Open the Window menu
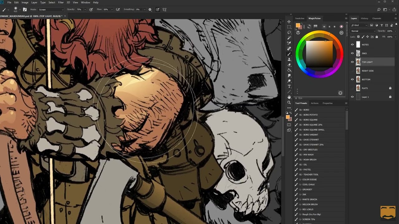 pos(85,2)
